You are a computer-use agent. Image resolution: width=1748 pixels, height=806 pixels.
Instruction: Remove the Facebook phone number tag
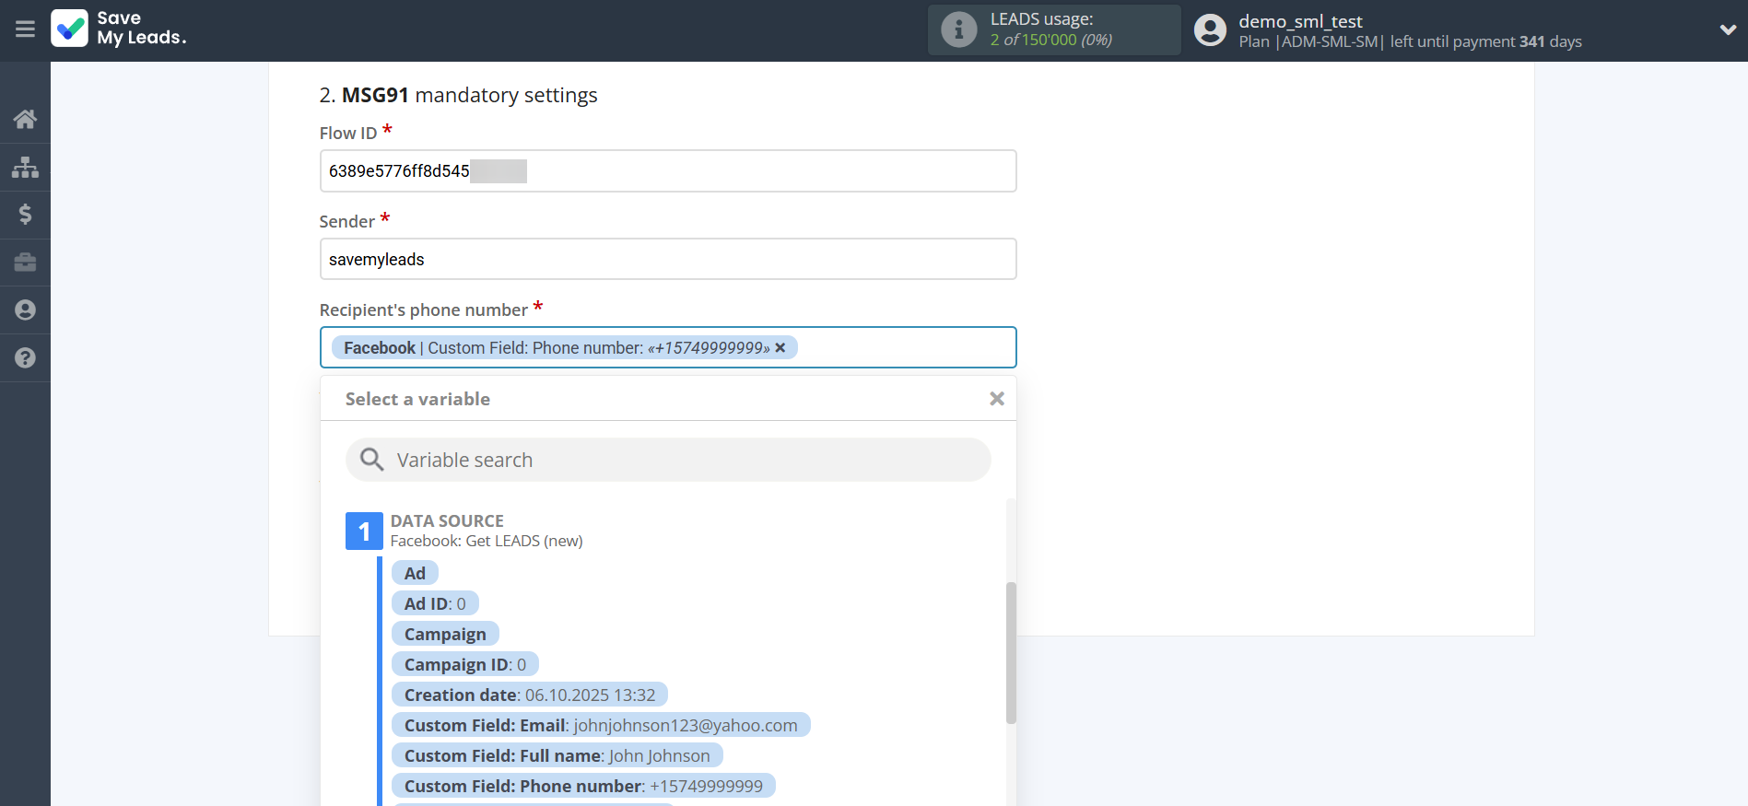pyautogui.click(x=780, y=347)
